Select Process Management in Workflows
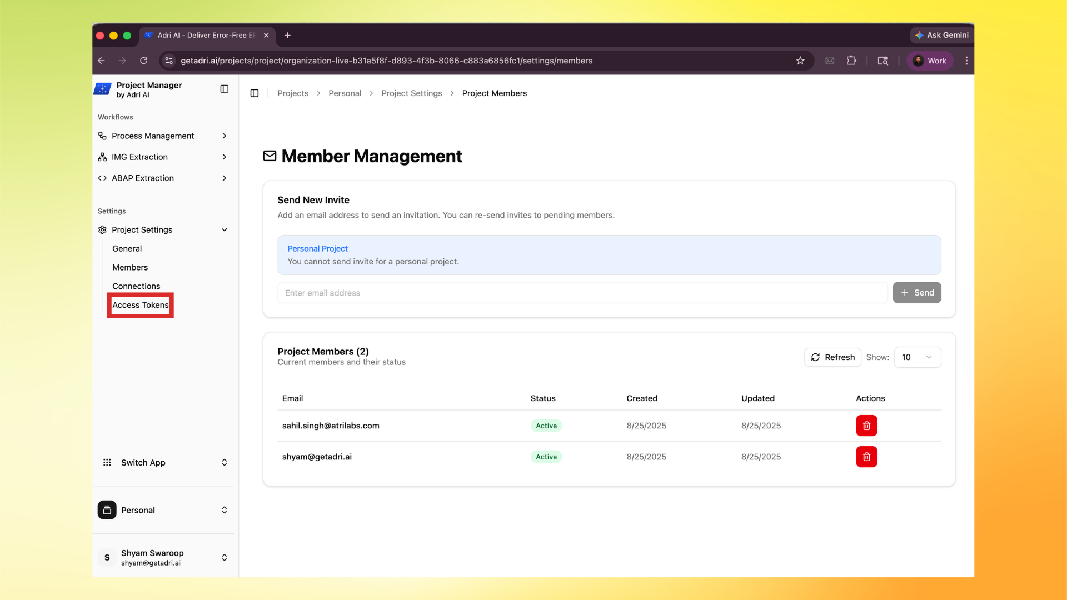This screenshot has height=600, width=1067. 152,136
